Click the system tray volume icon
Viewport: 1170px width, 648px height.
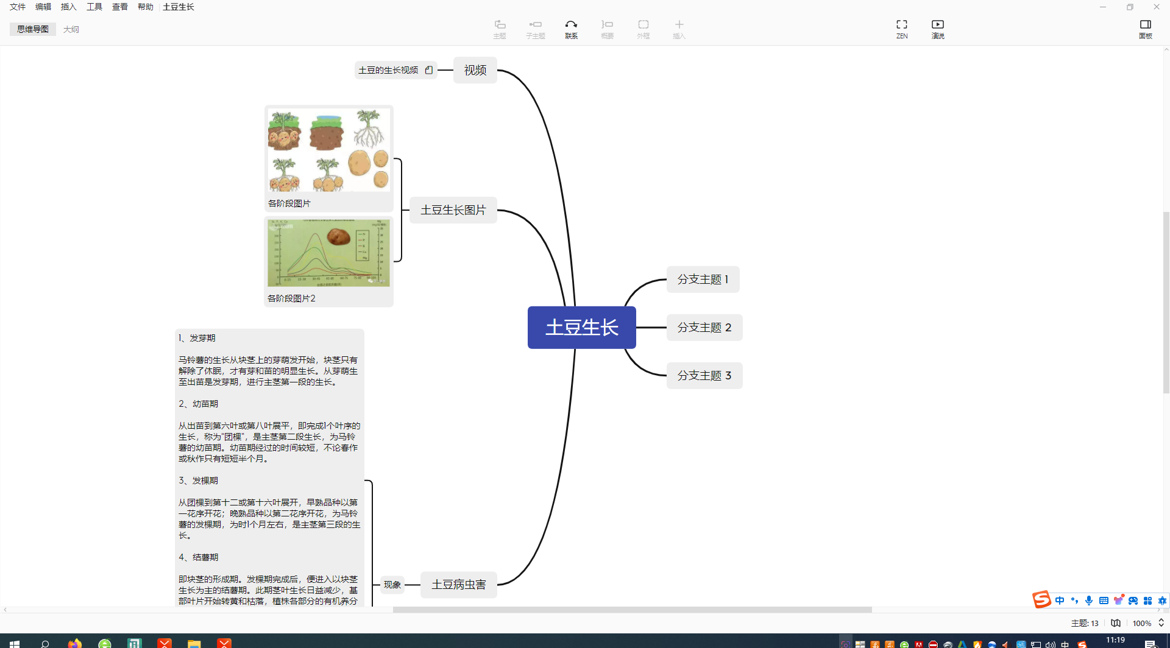1050,644
